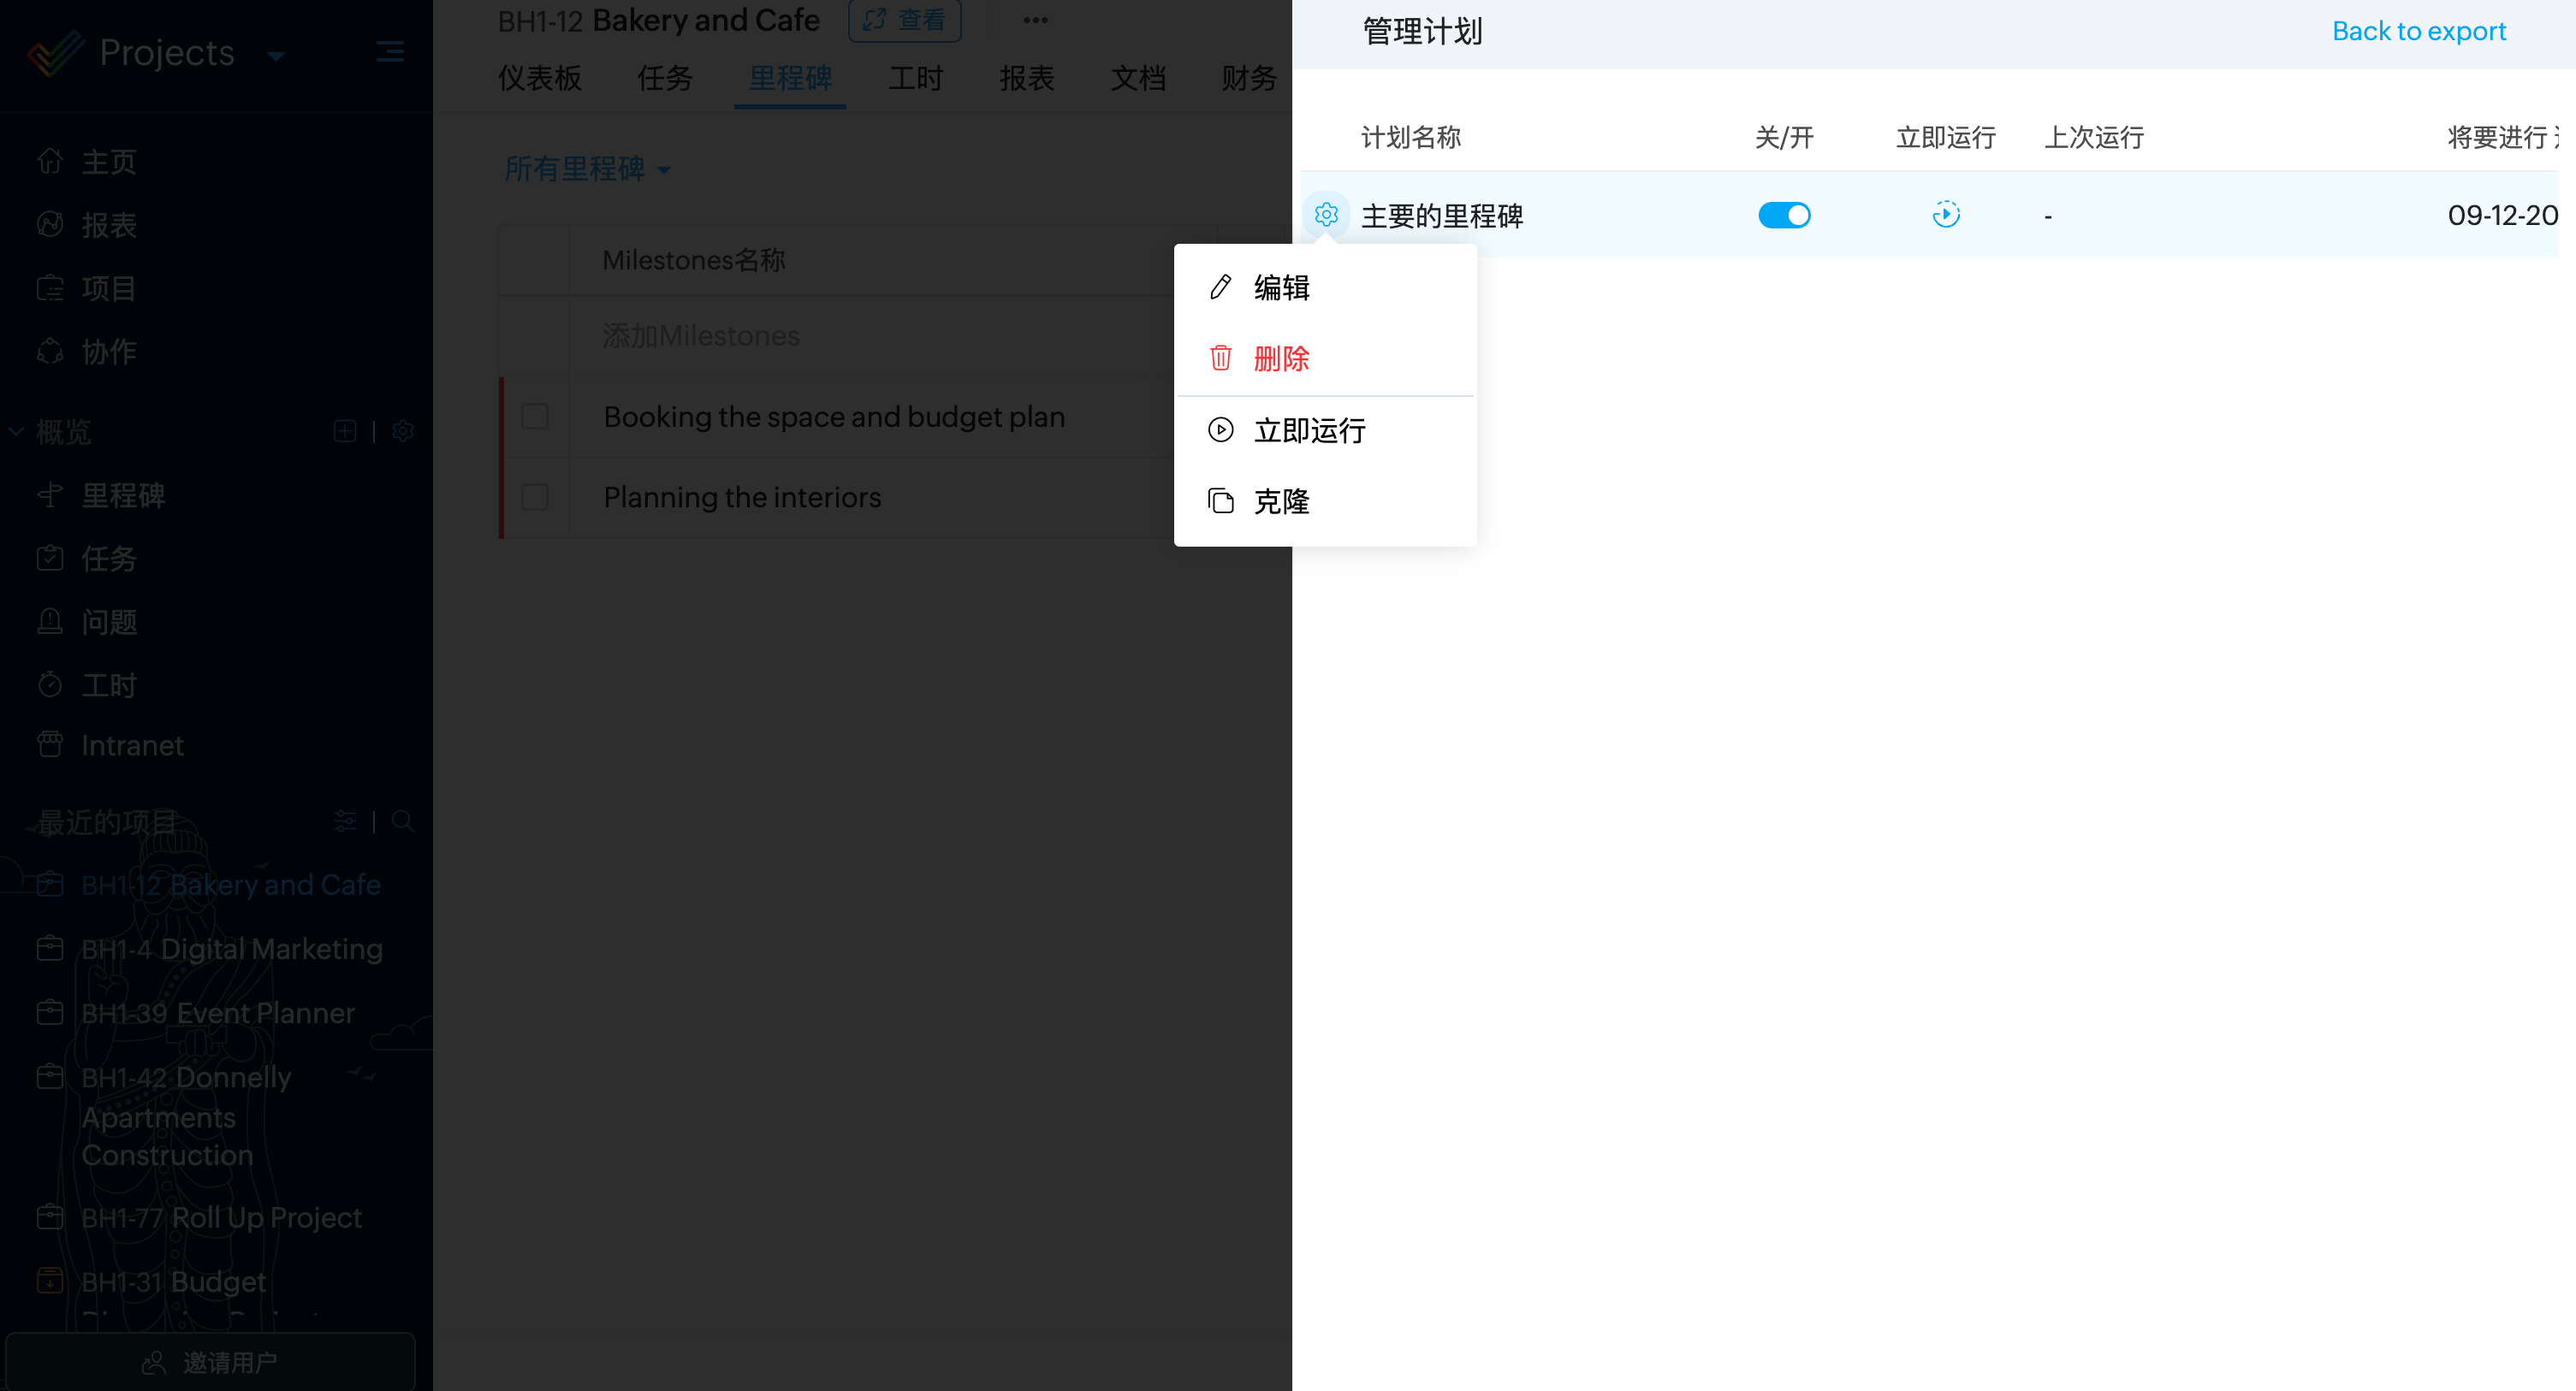Check the Booking the space row checkbox
The image size is (2576, 1391).
535,417
